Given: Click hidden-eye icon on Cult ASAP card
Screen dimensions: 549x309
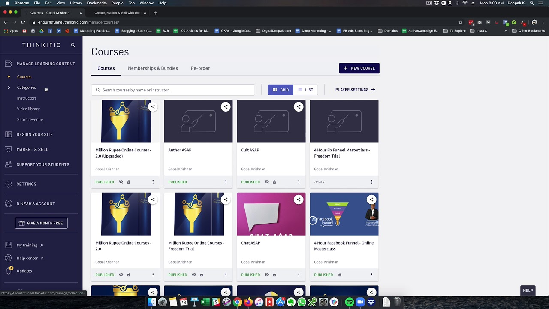Looking at the screenshot, I should (x=267, y=182).
